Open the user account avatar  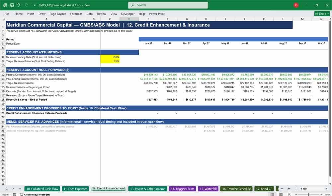(x=296, y=5)
